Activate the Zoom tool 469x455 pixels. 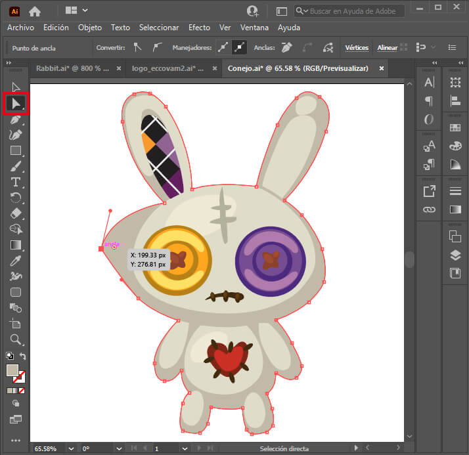click(x=16, y=339)
